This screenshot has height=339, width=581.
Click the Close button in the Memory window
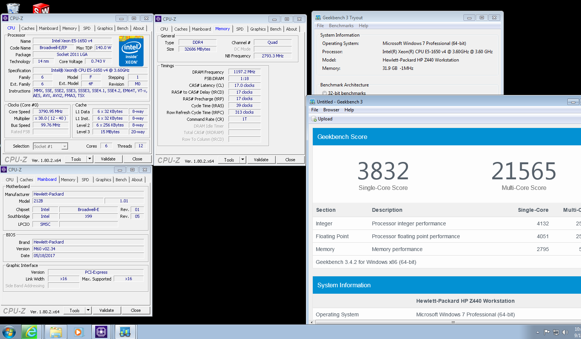290,160
